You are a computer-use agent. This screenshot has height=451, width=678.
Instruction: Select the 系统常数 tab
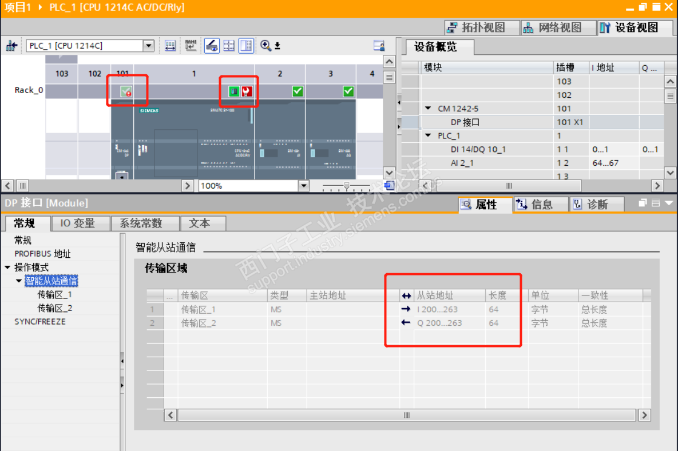pos(145,223)
